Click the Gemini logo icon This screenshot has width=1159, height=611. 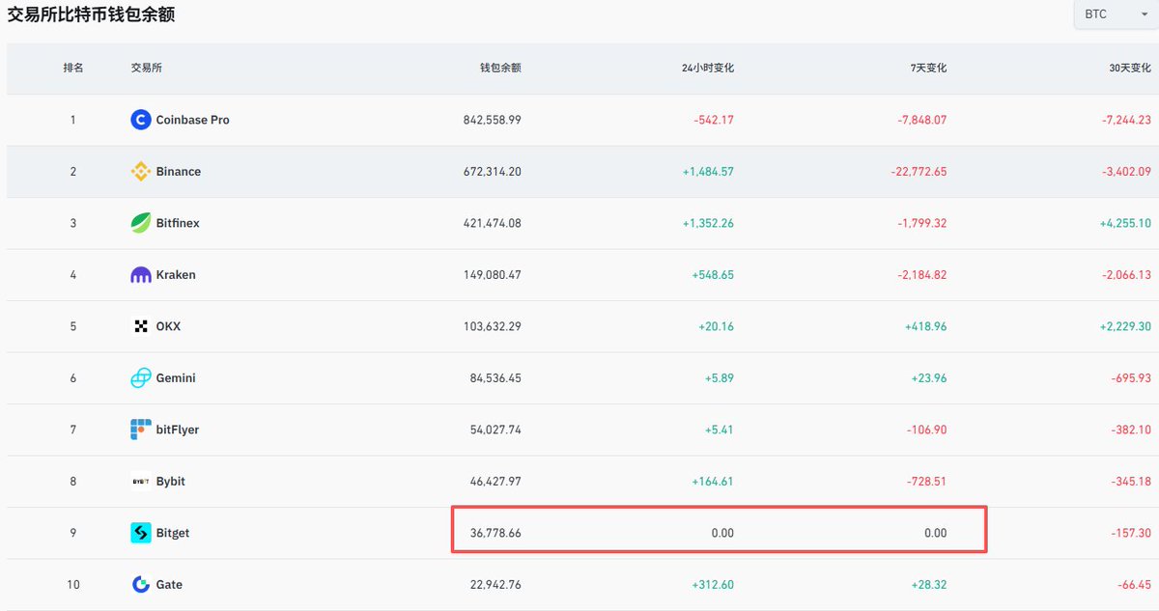point(141,378)
